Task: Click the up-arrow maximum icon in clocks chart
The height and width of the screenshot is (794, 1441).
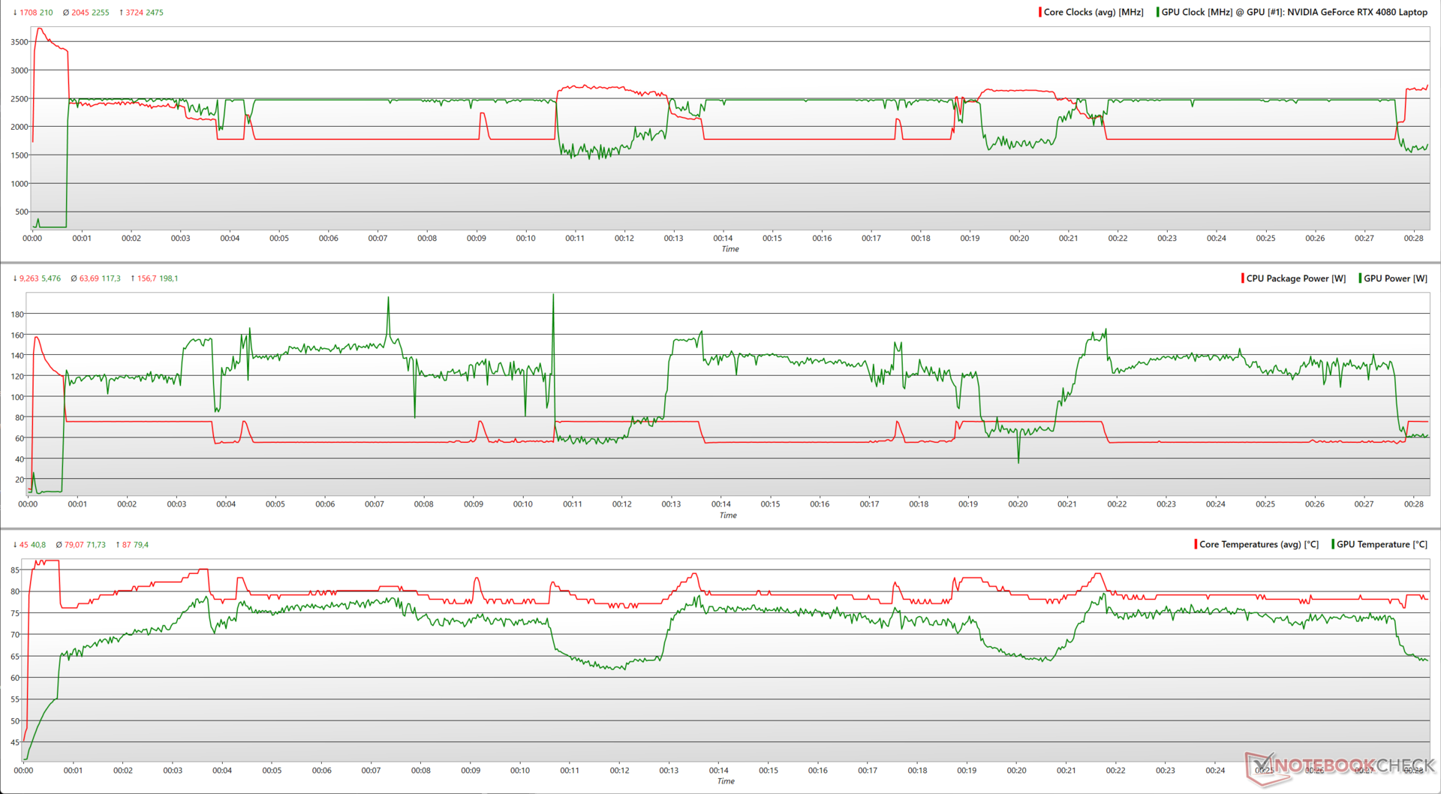Action: click(x=121, y=13)
